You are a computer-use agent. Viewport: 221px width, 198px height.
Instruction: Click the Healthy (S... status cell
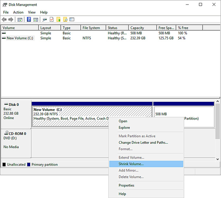coord(117,38)
